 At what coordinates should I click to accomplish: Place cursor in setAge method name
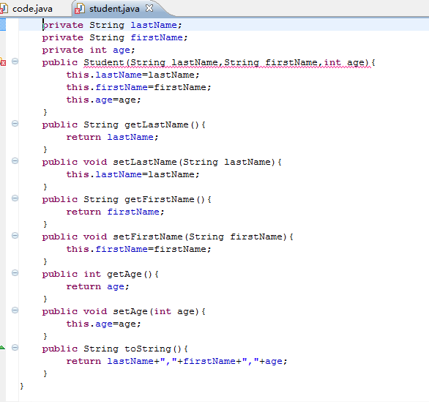(x=130, y=311)
